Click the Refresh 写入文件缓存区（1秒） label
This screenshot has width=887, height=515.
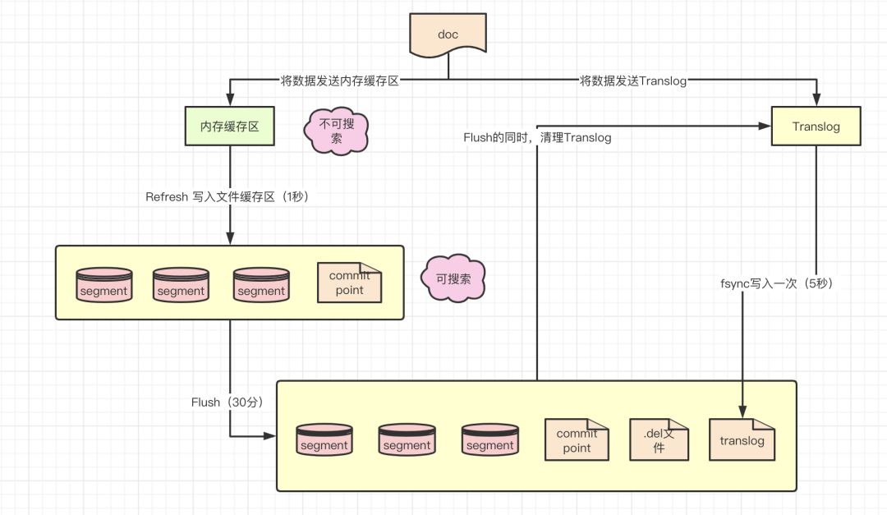click(227, 196)
